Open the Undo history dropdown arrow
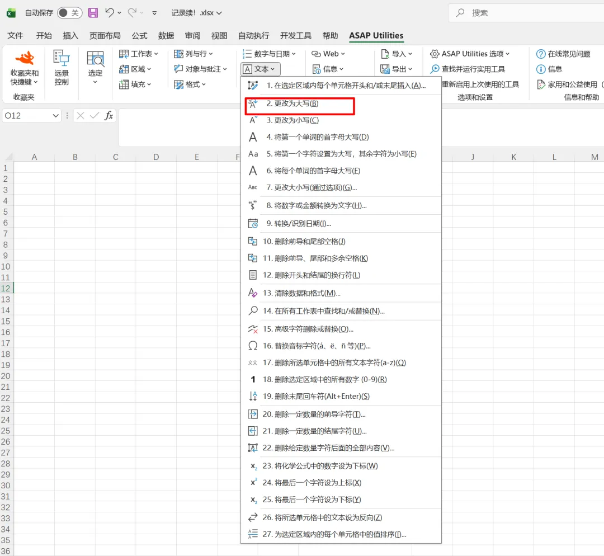604x556 pixels. click(x=120, y=13)
